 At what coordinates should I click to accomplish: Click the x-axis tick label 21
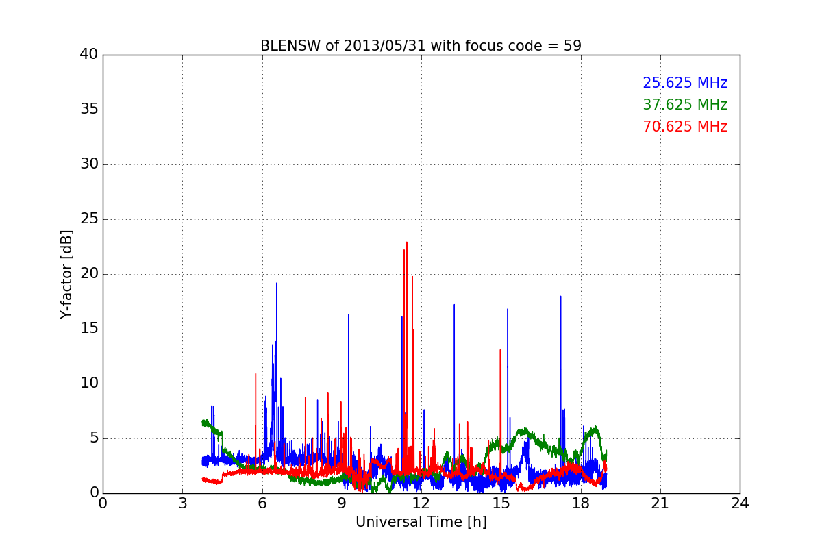660,503
